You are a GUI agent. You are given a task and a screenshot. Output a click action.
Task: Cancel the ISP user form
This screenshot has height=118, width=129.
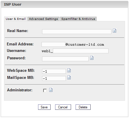tap(63, 107)
